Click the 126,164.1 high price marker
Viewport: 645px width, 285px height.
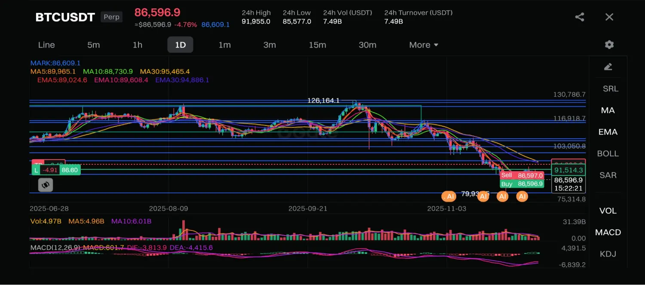tap(323, 100)
